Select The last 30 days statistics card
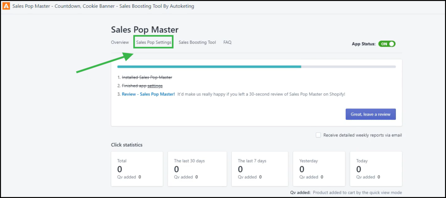The width and height of the screenshot is (446, 198). [197, 169]
